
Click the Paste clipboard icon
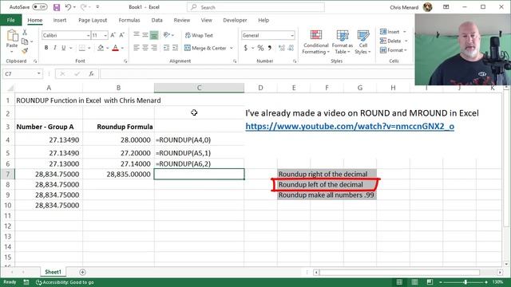pos(12,35)
